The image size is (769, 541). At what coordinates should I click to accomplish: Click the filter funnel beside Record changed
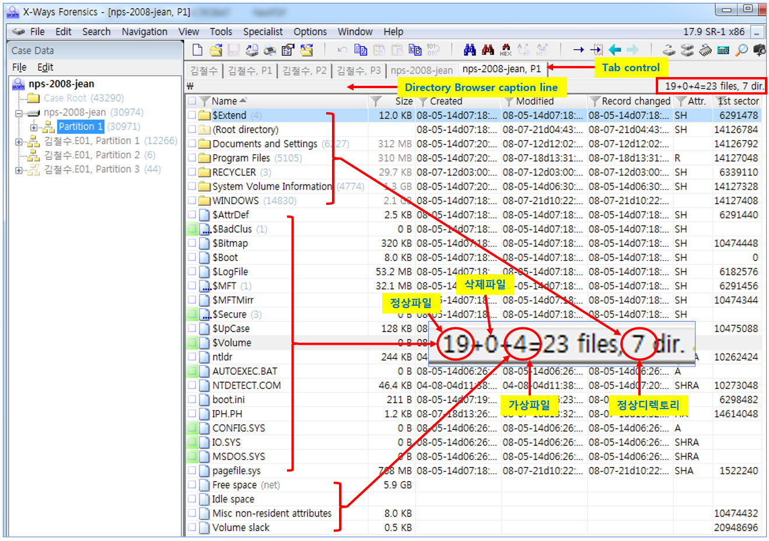(595, 101)
